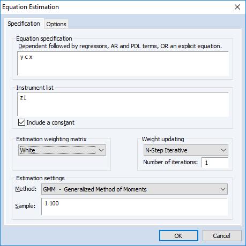The width and height of the screenshot is (246, 246).
Task: Click the arrow on the White combo box
Action: [x=101, y=150]
